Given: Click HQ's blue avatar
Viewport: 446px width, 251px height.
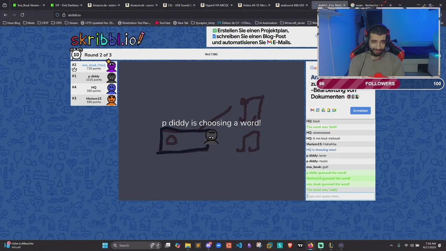Looking at the screenshot, I should tap(111, 89).
